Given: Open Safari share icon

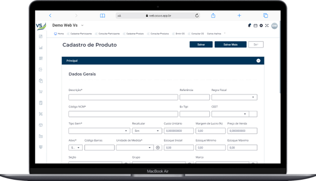Looking at the screenshot, I should point(213,15).
